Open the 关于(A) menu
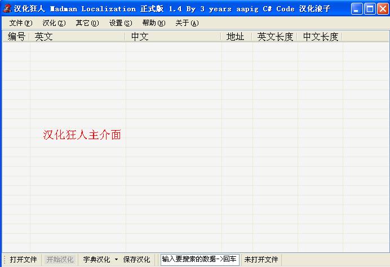Viewport: 390px width, 267px height. coord(187,23)
